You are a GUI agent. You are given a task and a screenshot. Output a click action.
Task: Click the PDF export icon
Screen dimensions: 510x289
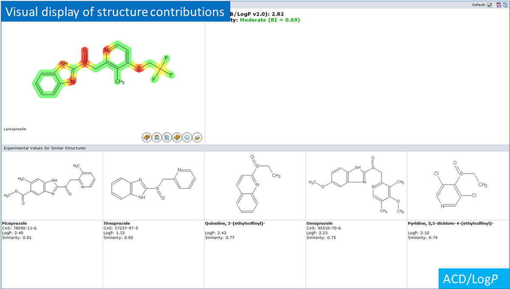point(498,5)
